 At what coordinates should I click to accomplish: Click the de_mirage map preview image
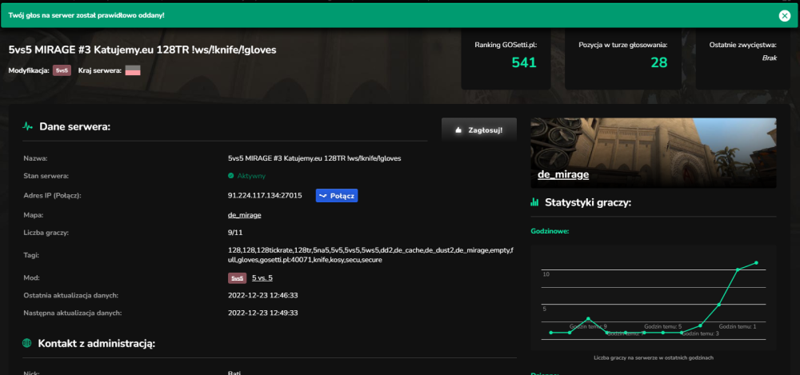coord(653,153)
